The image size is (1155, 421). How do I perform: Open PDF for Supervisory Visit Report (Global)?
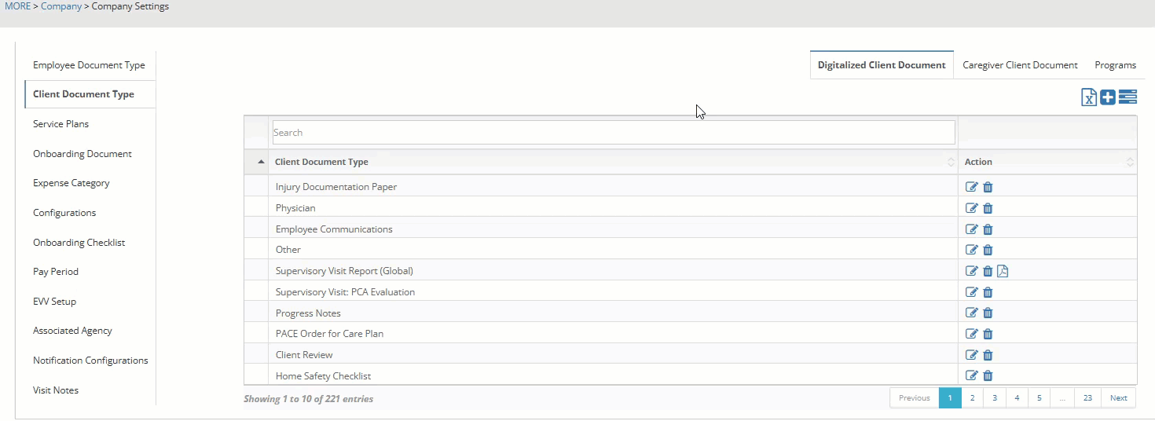point(1003,271)
